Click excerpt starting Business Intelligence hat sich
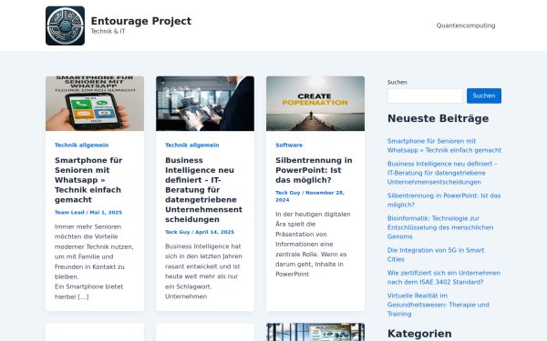 pyautogui.click(x=203, y=271)
